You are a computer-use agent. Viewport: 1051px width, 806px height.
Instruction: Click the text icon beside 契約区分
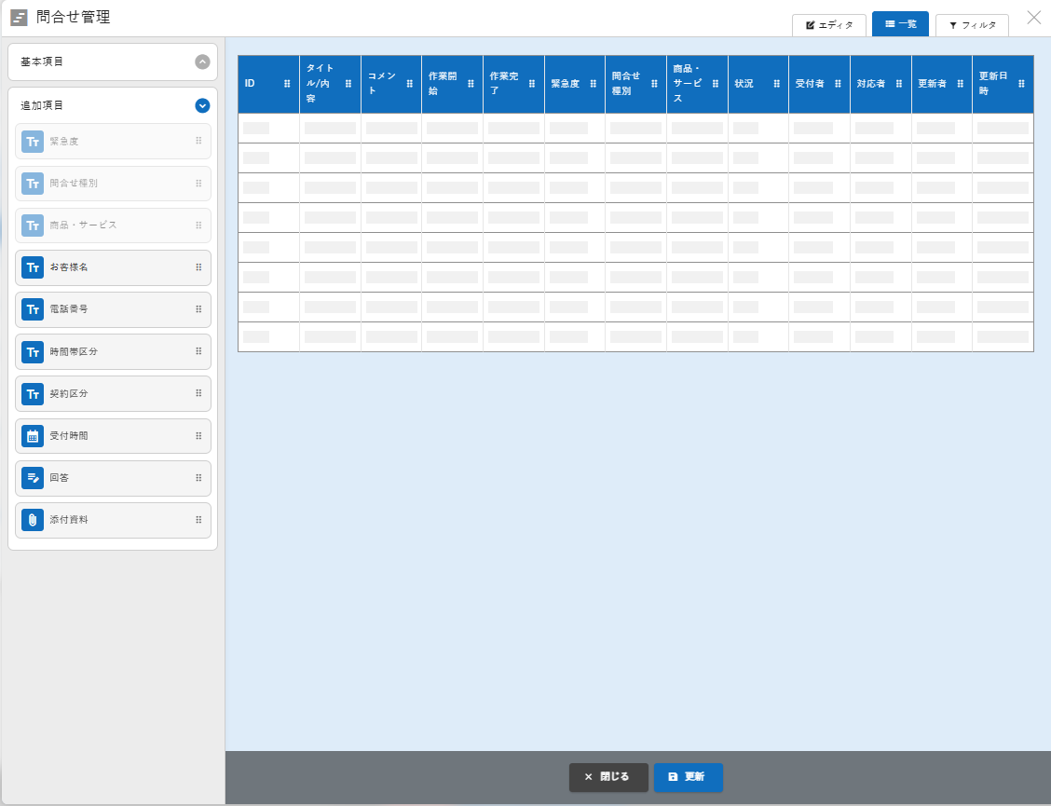(33, 394)
